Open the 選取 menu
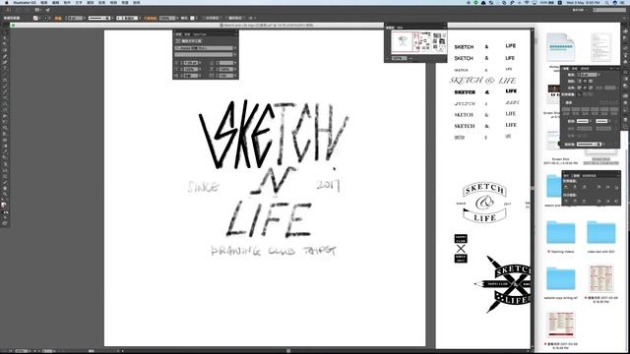Viewport: 630px width, 354px height. pyautogui.click(x=90, y=2)
